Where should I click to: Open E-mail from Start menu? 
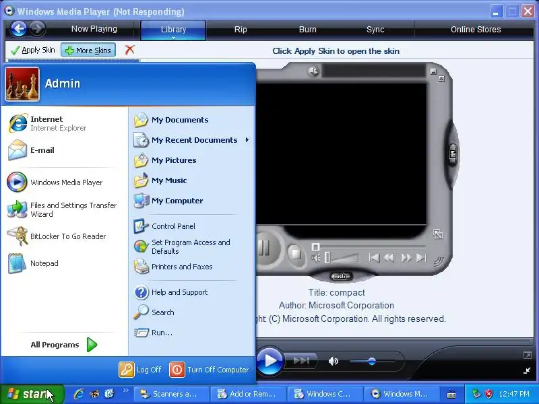coord(32,150)
